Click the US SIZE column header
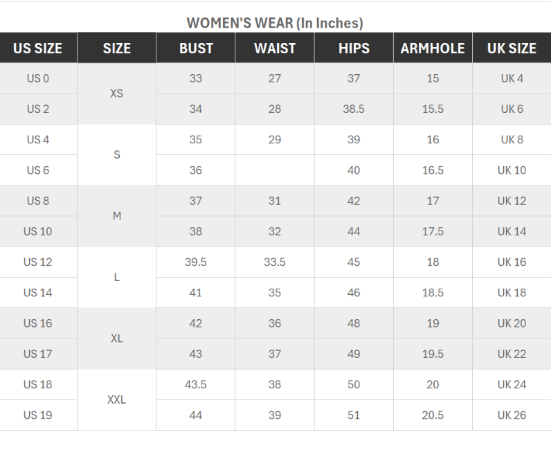 (x=38, y=48)
